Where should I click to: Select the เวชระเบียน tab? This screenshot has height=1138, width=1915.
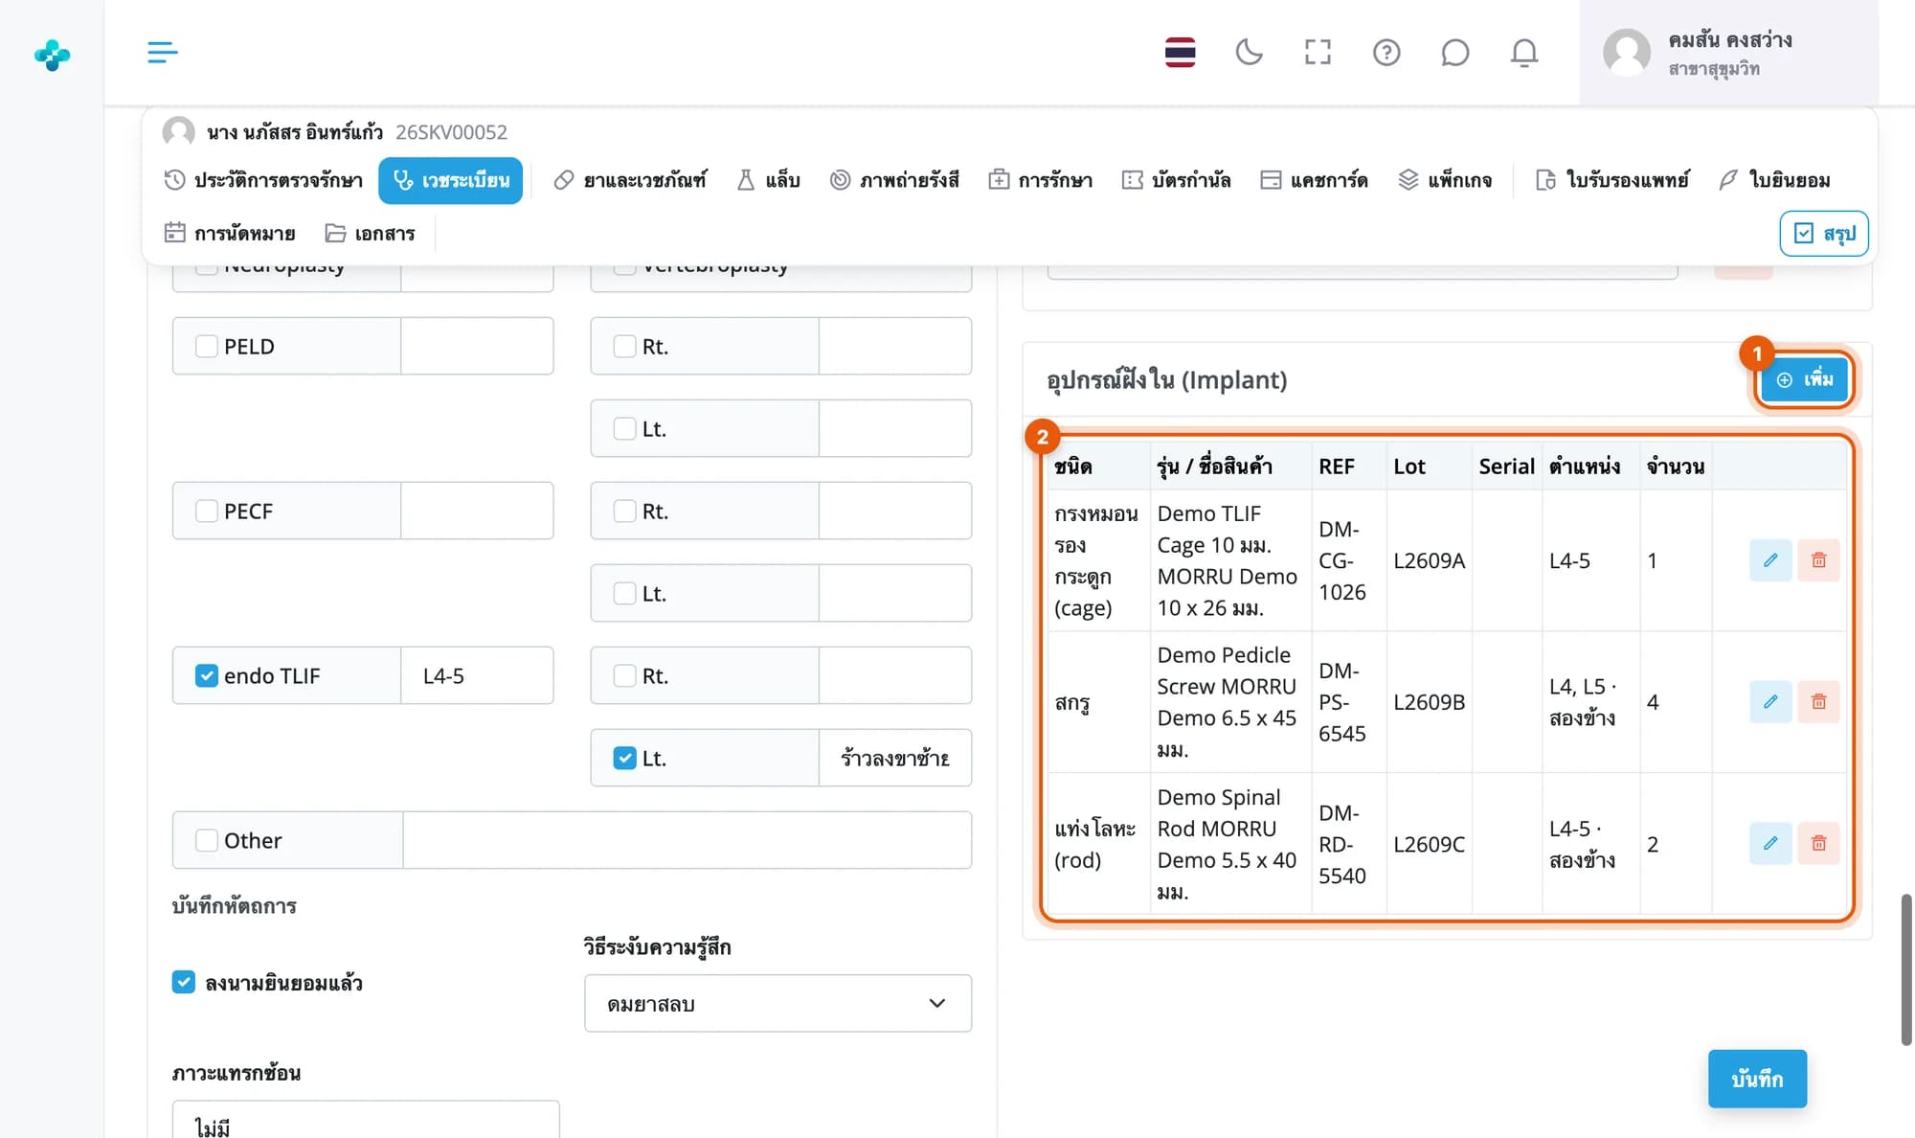point(450,180)
